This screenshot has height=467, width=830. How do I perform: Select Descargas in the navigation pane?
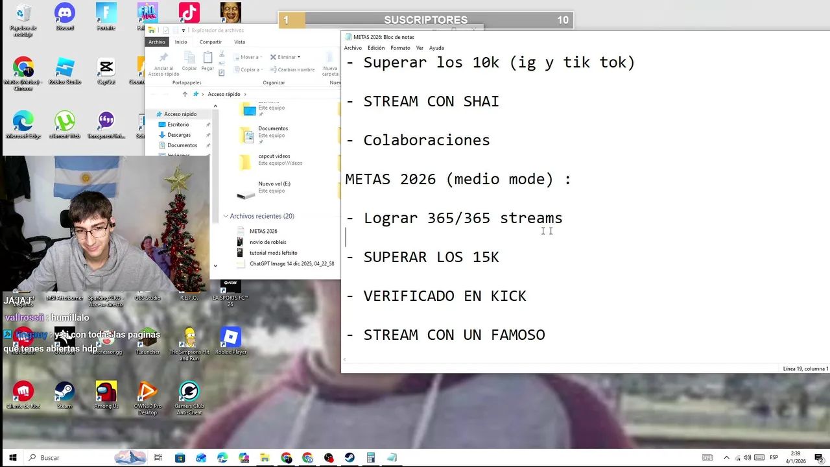coord(179,135)
